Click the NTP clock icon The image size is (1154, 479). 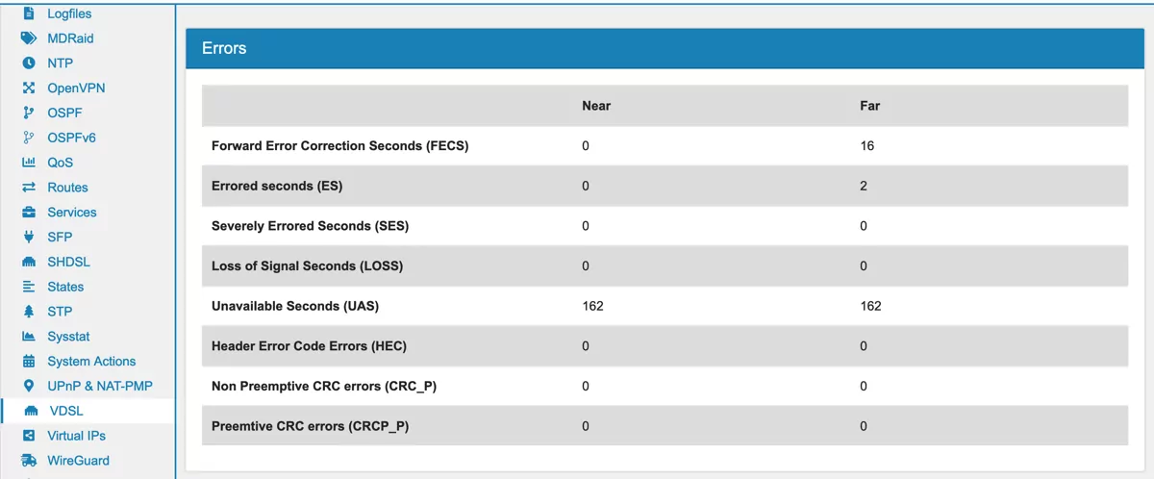29,63
